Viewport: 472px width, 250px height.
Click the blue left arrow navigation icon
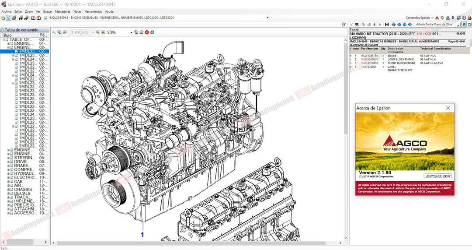tap(399, 25)
